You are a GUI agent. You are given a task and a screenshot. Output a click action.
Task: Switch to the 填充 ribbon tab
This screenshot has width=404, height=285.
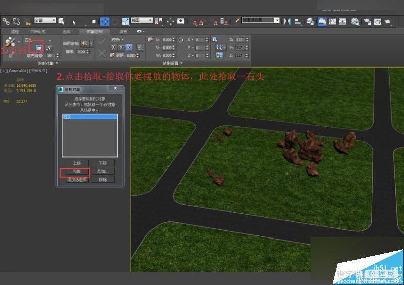click(123, 31)
